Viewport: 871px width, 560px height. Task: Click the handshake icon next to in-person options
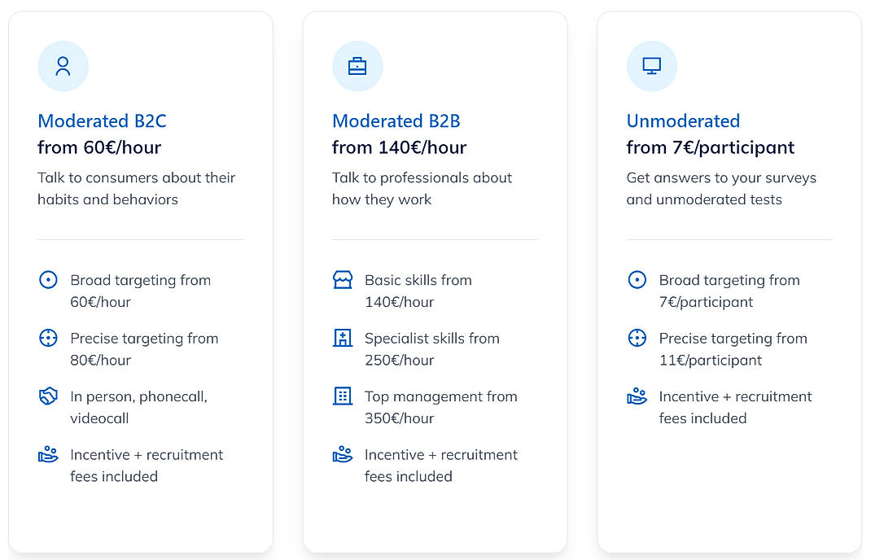[48, 396]
